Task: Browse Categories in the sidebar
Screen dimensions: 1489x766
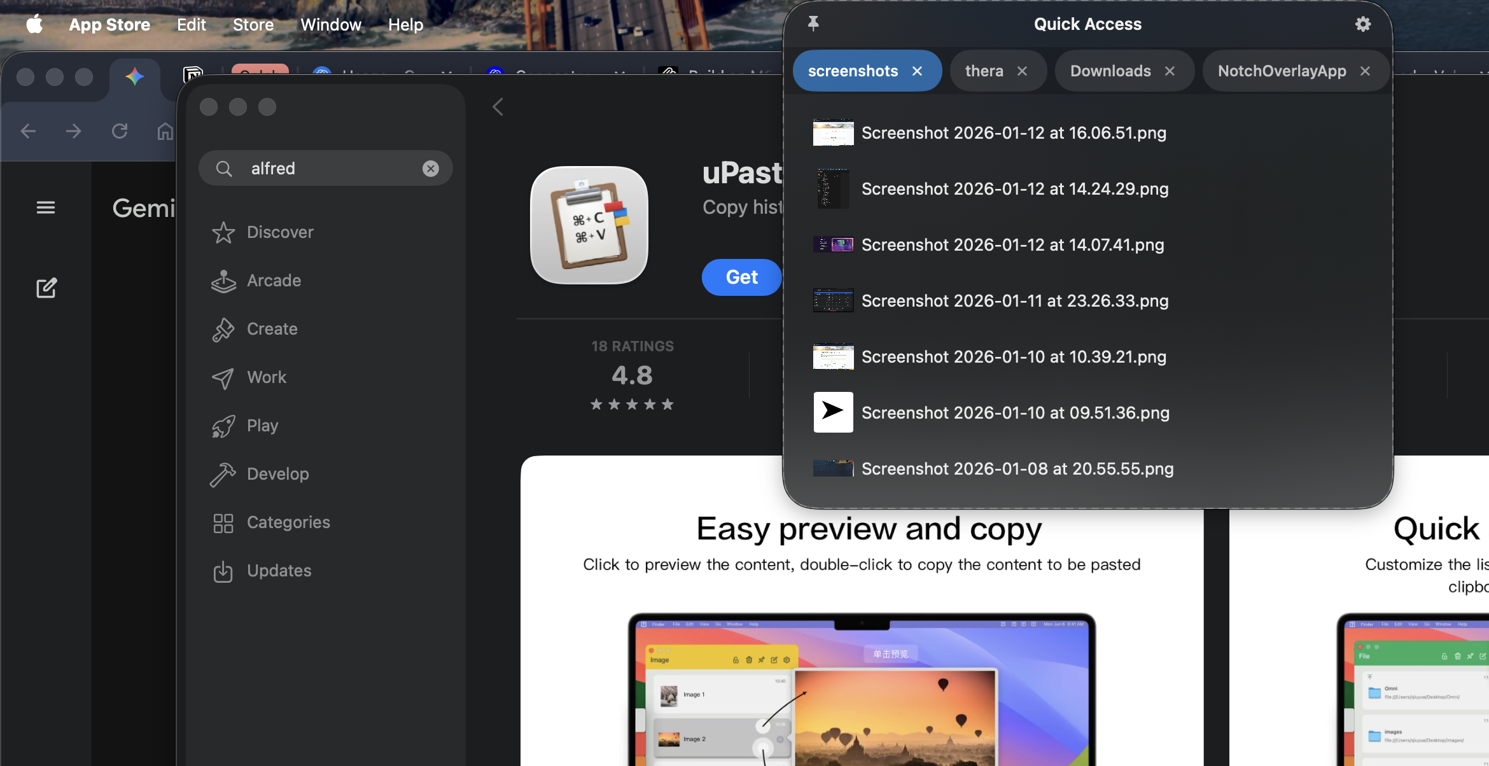Action: (x=288, y=522)
